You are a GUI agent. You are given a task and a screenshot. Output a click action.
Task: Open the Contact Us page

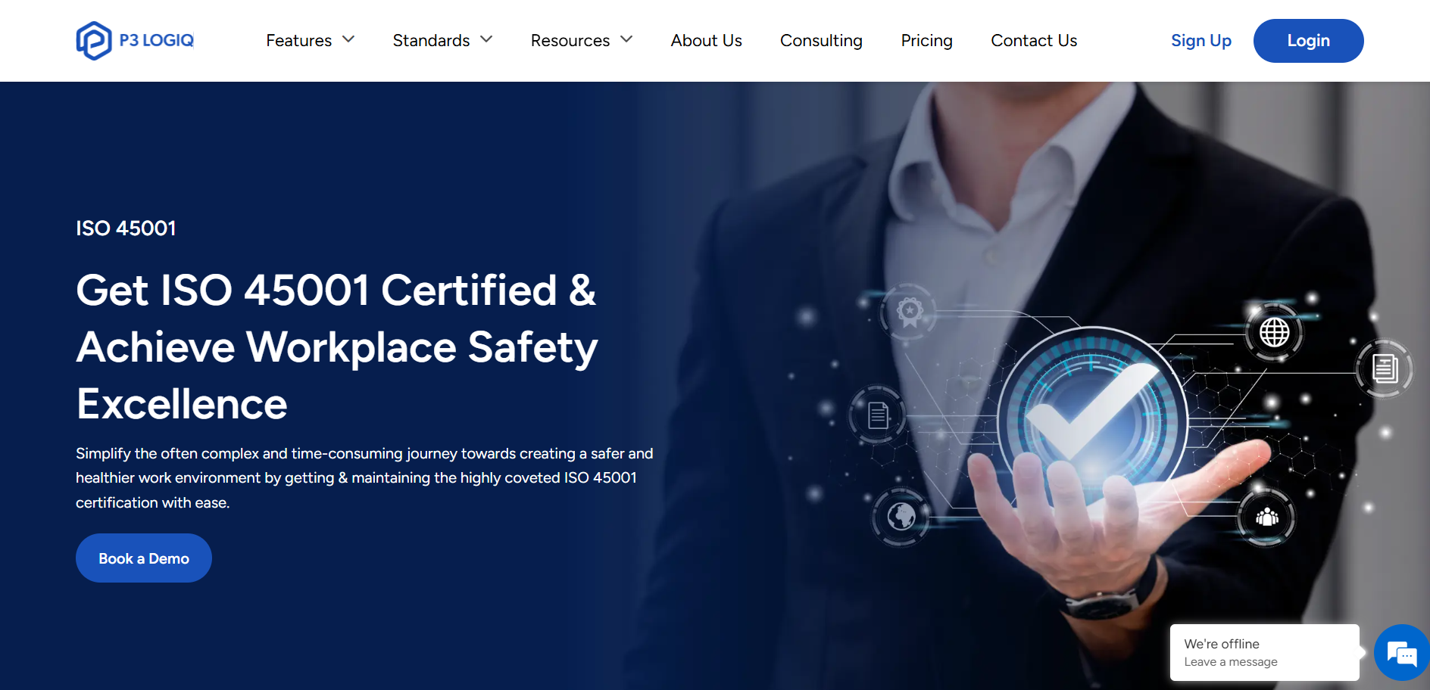click(x=1034, y=40)
